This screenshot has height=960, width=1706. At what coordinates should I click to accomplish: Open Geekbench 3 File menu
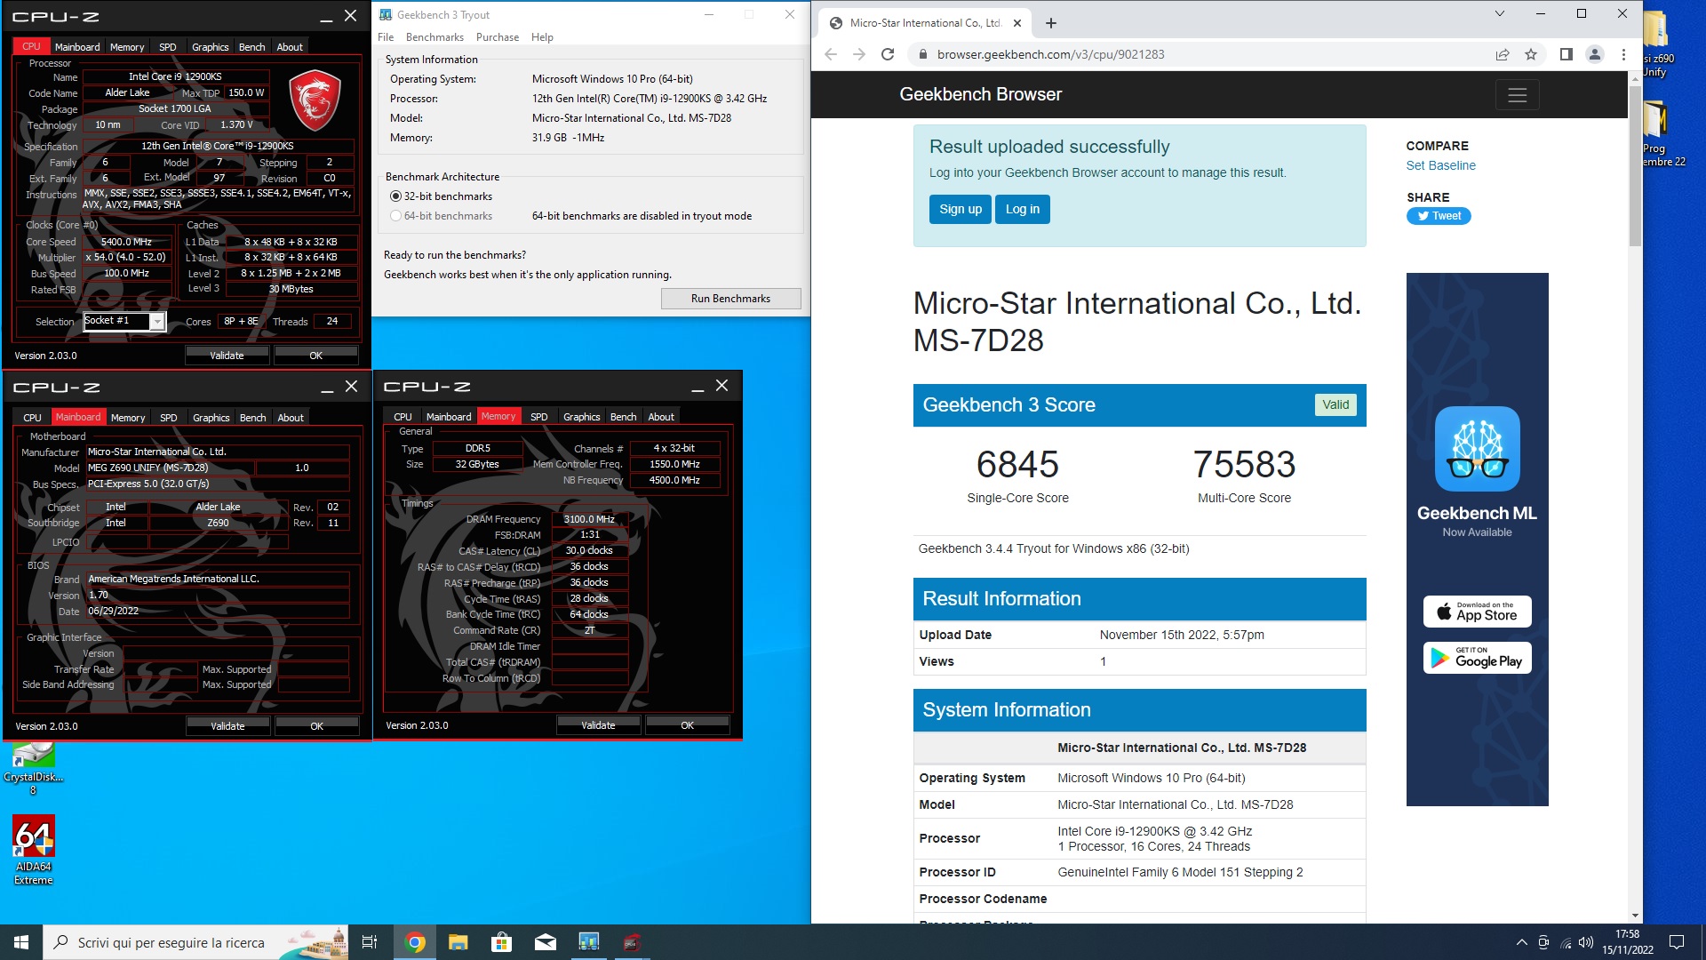386,37
